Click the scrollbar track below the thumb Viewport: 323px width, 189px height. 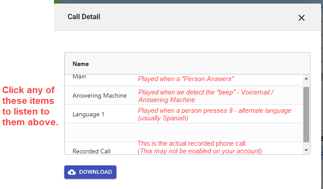[x=306, y=144]
